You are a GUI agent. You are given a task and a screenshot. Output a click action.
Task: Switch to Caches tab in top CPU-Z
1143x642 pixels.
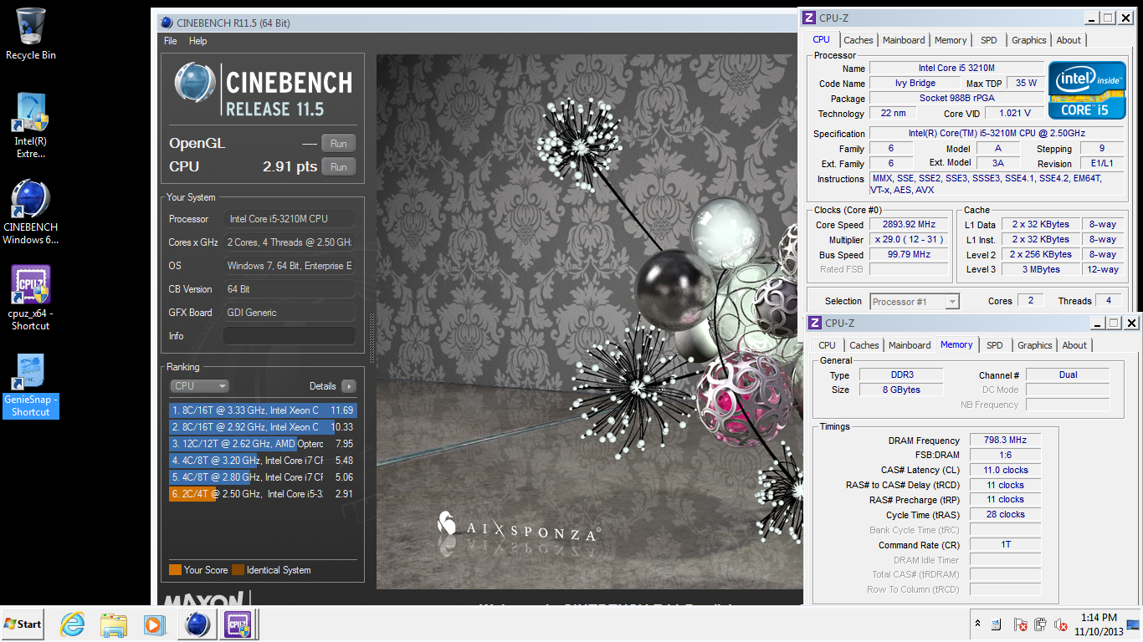(859, 40)
